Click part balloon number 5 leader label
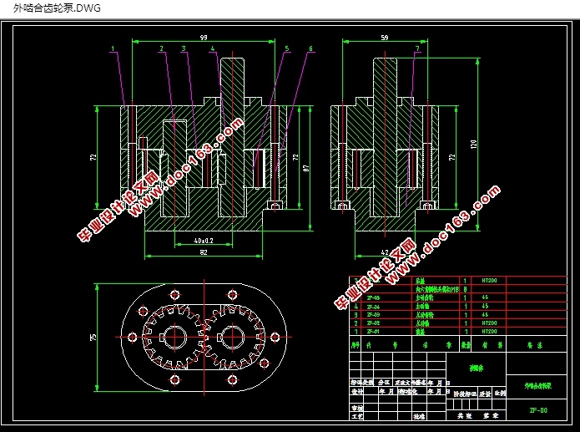 pos(287,48)
